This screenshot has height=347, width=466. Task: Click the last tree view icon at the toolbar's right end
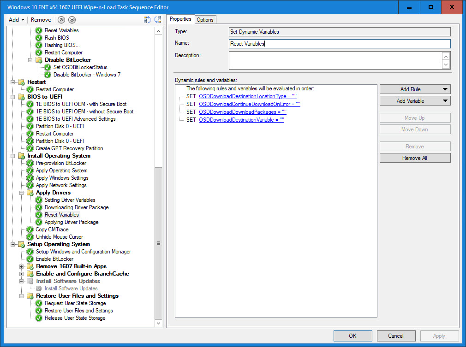(158, 20)
